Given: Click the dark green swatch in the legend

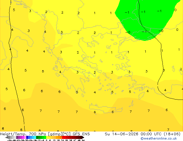Looking at the screenshot, I should pos(37,137).
